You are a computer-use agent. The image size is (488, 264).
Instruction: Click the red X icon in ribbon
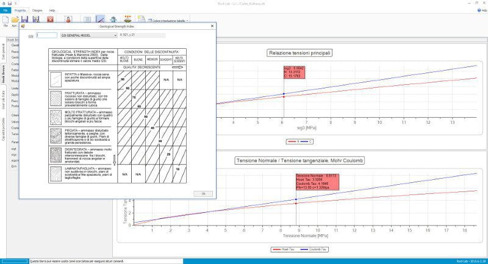coord(51,20)
